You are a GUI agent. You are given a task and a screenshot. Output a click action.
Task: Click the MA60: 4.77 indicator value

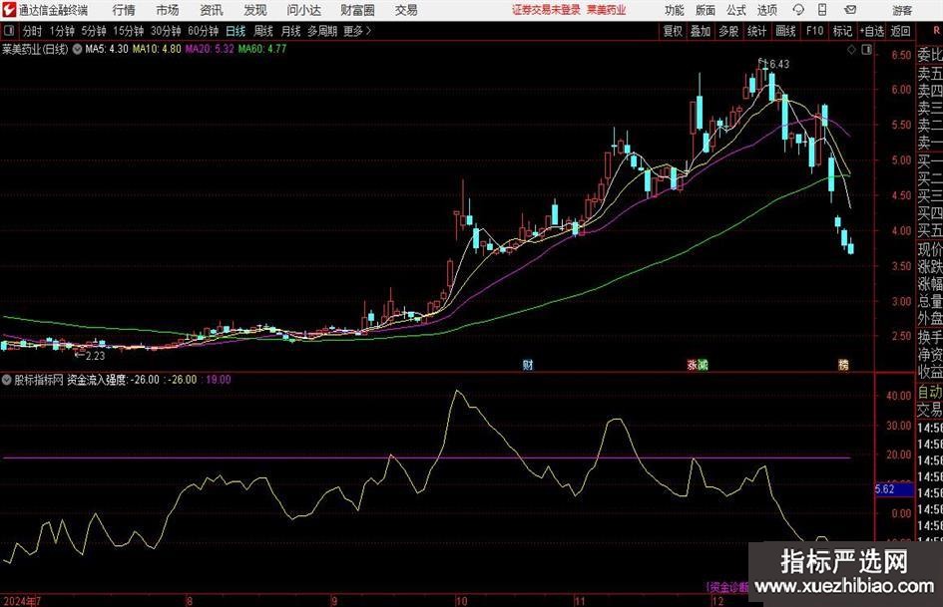pyautogui.click(x=262, y=49)
